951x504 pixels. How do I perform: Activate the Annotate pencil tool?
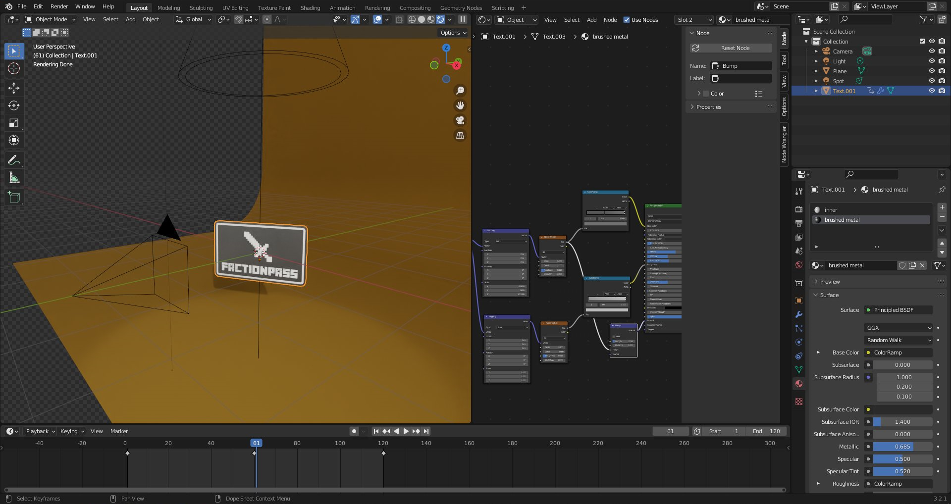click(14, 160)
